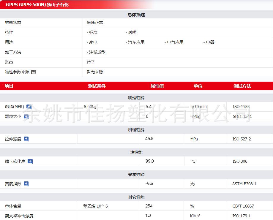Open the info icon next to 熔指(MFR)
This screenshot has height=220, width=273.
click(29, 107)
